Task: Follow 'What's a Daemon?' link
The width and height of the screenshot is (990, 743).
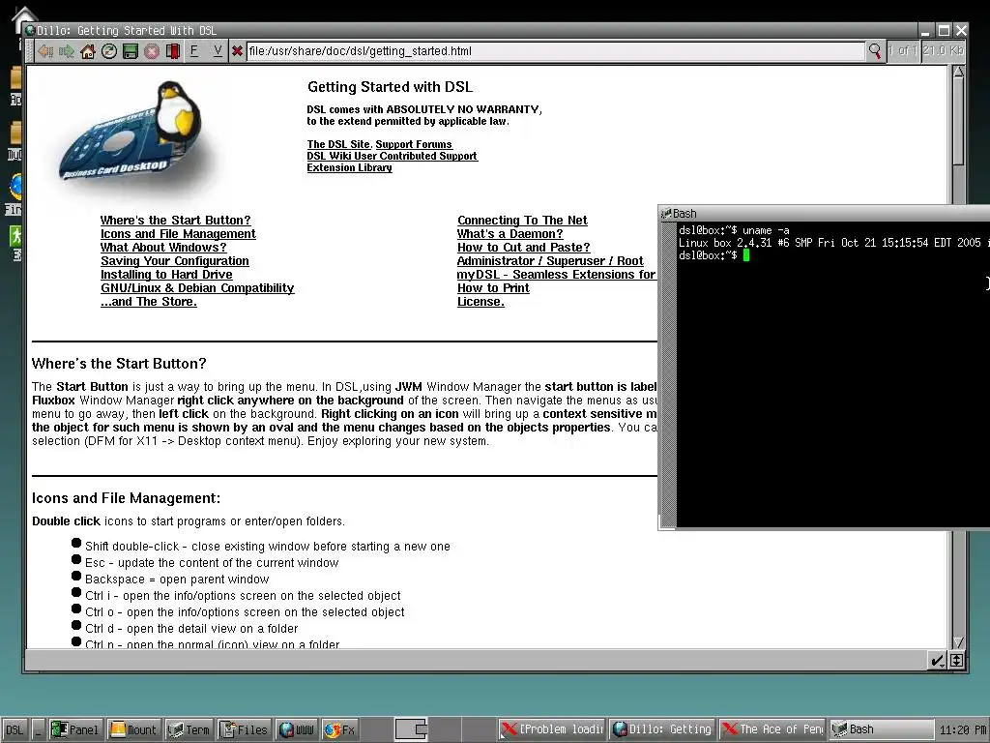Action: point(510,234)
